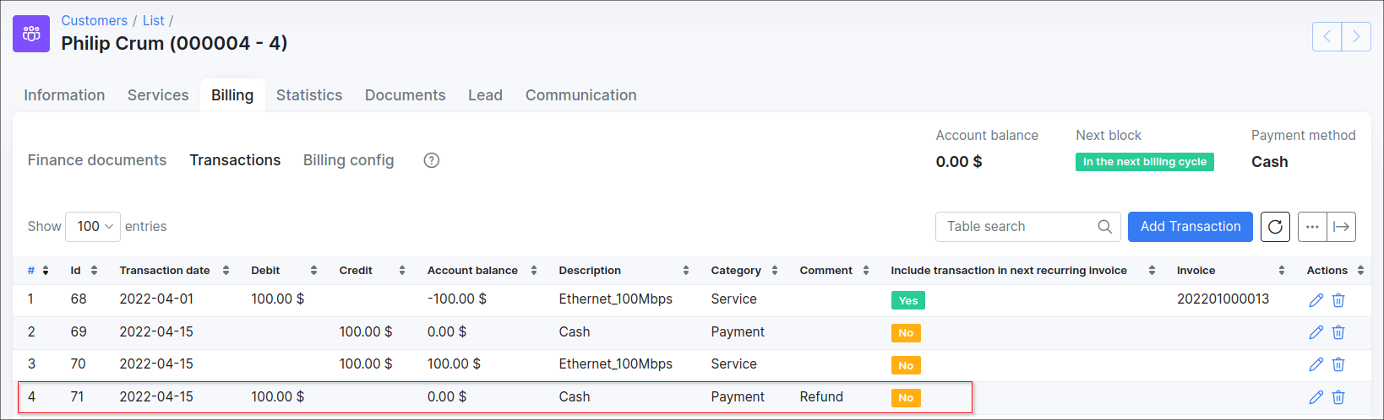Follow the Customers breadcrumb link

(94, 20)
